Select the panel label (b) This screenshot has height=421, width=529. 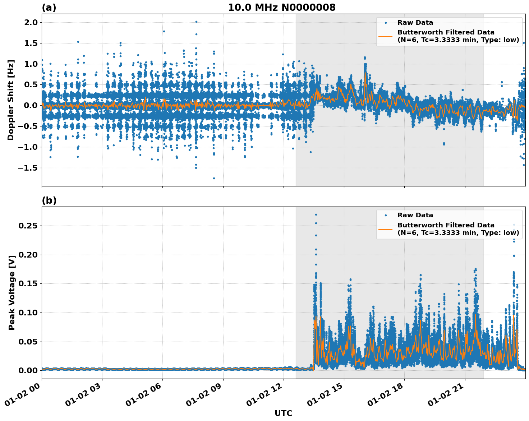pos(49,200)
